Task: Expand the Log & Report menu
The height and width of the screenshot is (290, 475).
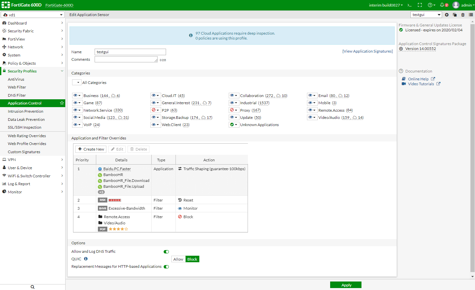Action: (x=20, y=184)
